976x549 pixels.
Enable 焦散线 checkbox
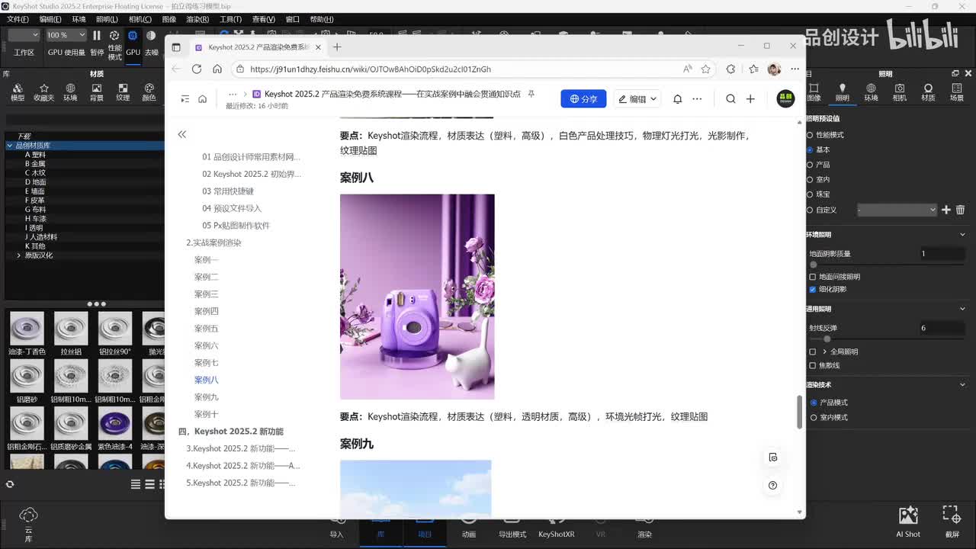(813, 365)
